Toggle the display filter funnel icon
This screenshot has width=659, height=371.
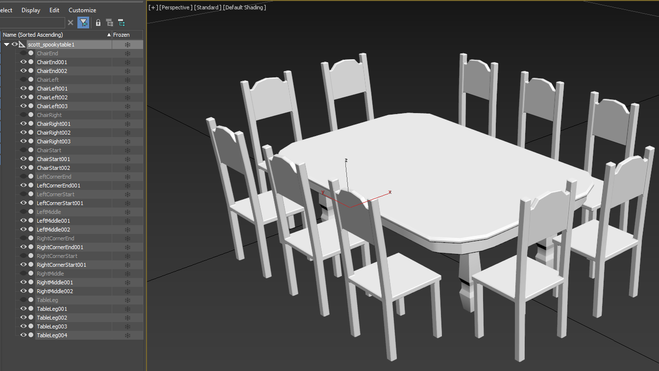[83, 23]
